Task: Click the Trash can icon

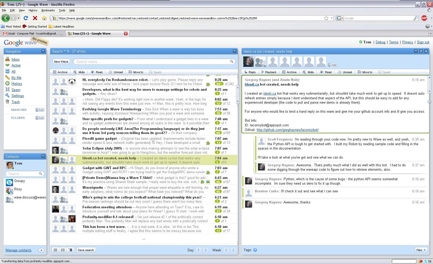Action: pos(7,102)
